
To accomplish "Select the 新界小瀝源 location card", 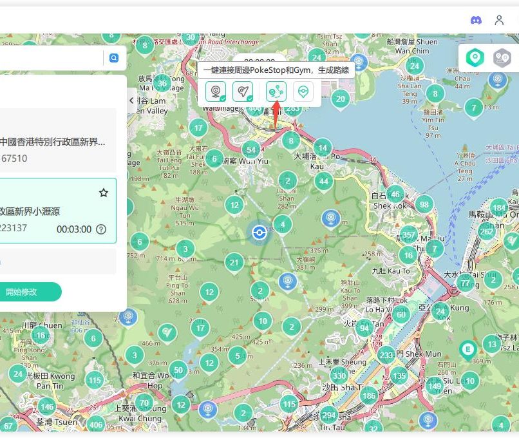I will [x=52, y=211].
